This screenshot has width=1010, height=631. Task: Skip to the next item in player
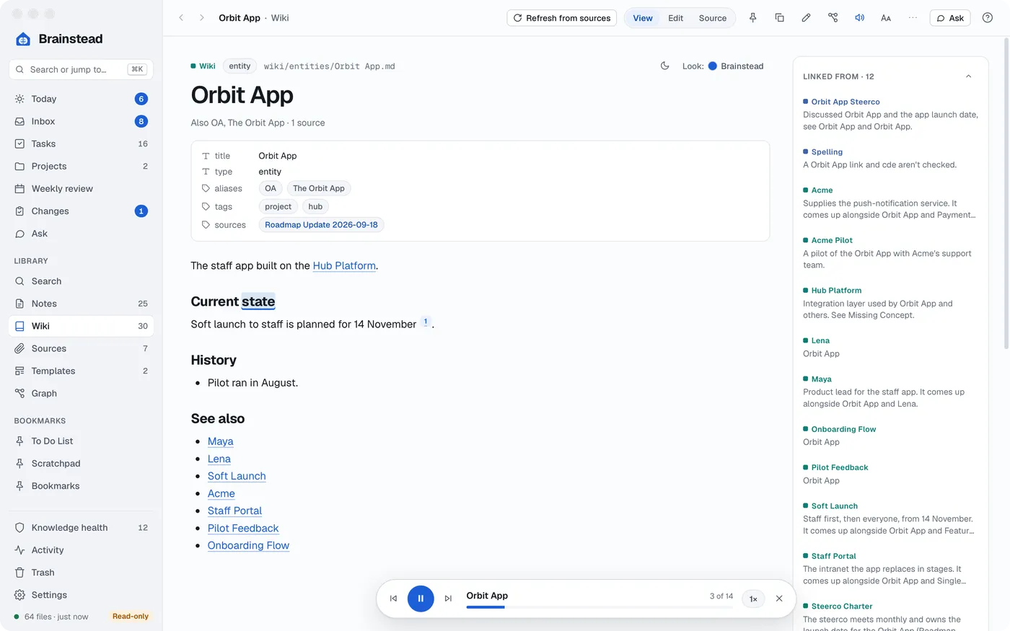448,599
